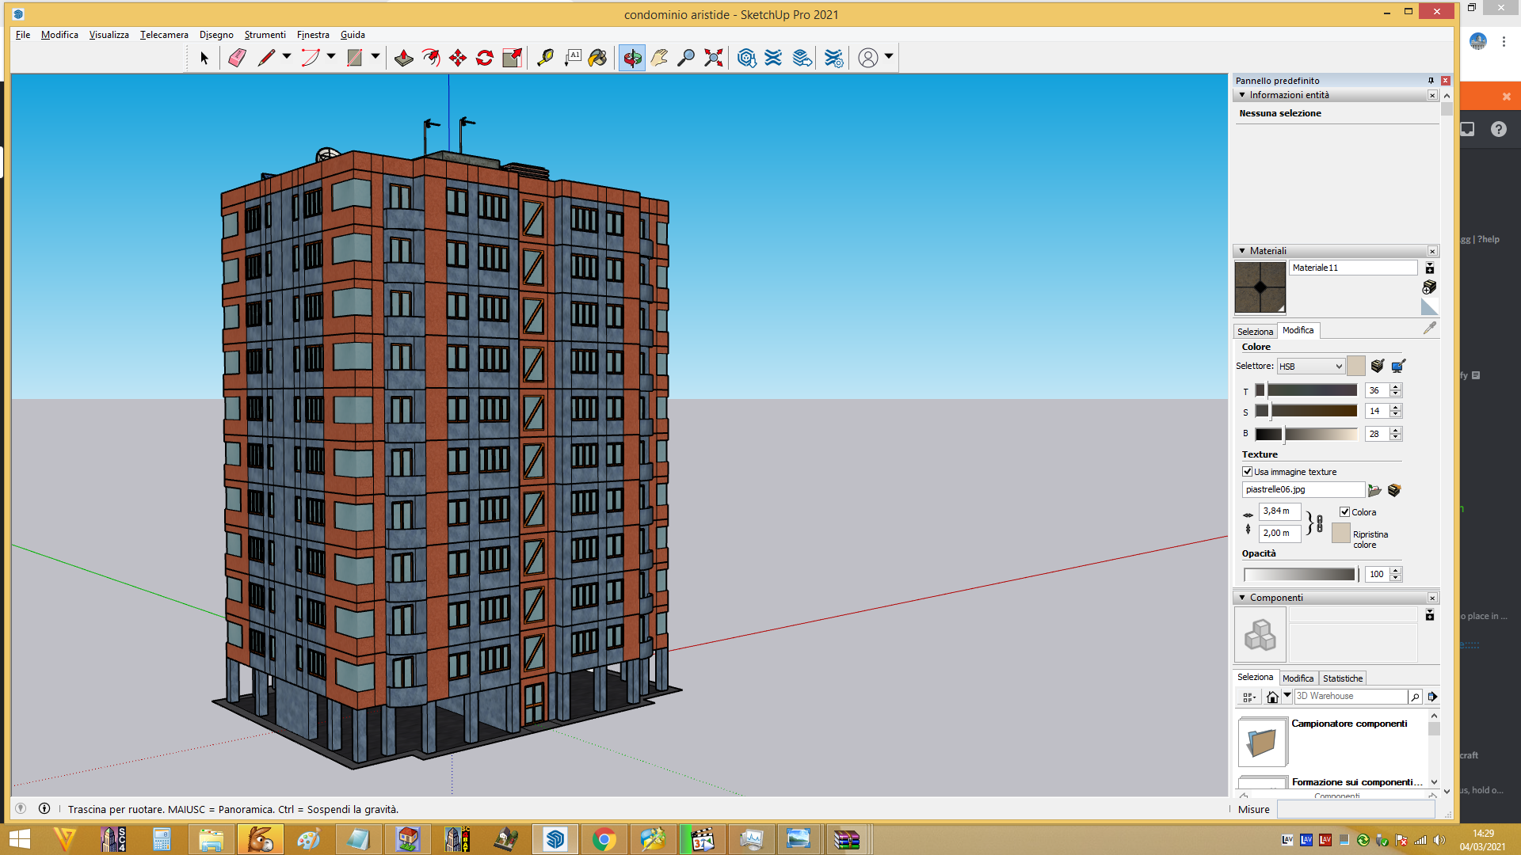Select the Orbit tool
This screenshot has height=855, width=1521.
632,58
